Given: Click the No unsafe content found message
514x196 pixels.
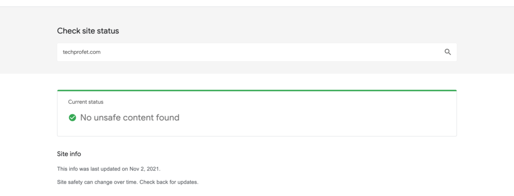Looking at the screenshot, I should tap(130, 117).
